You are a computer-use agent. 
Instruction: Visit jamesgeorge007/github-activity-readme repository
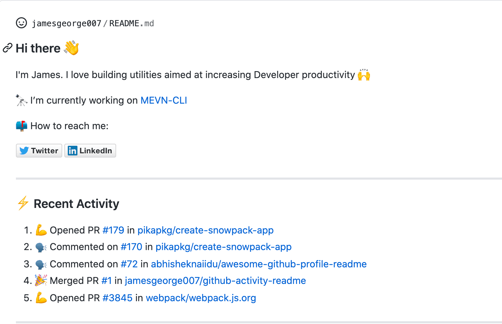[215, 281]
